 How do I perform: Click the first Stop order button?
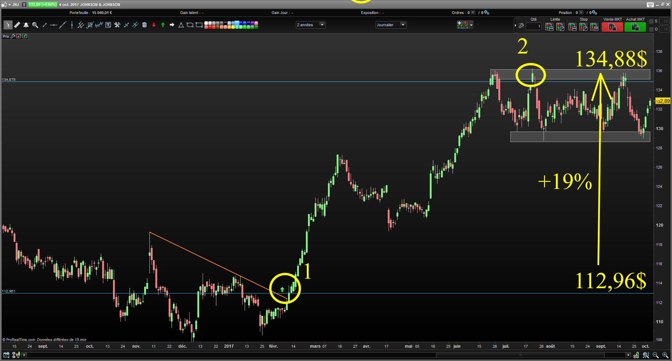[x=573, y=27]
